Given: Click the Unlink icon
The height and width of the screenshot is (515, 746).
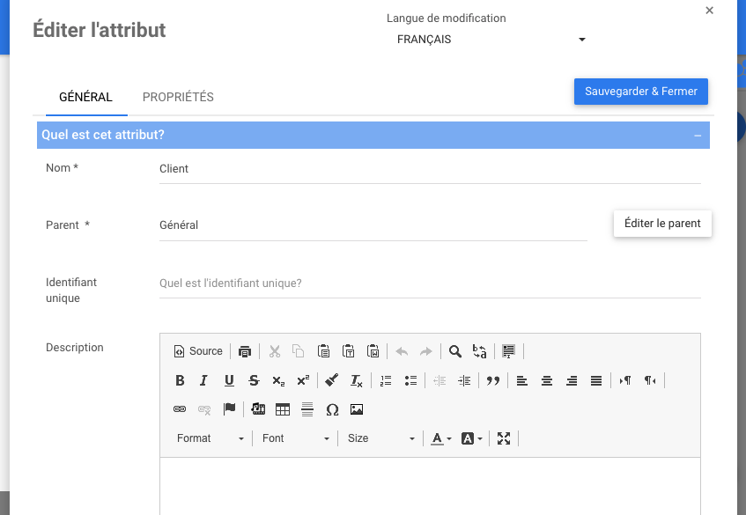Looking at the screenshot, I should 204,409.
